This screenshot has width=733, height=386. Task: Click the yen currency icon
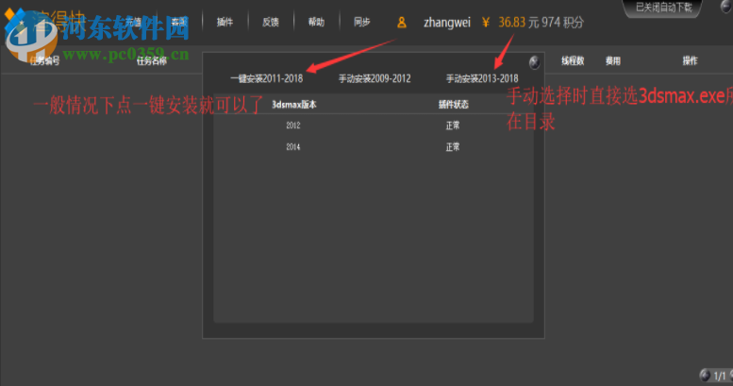point(486,22)
